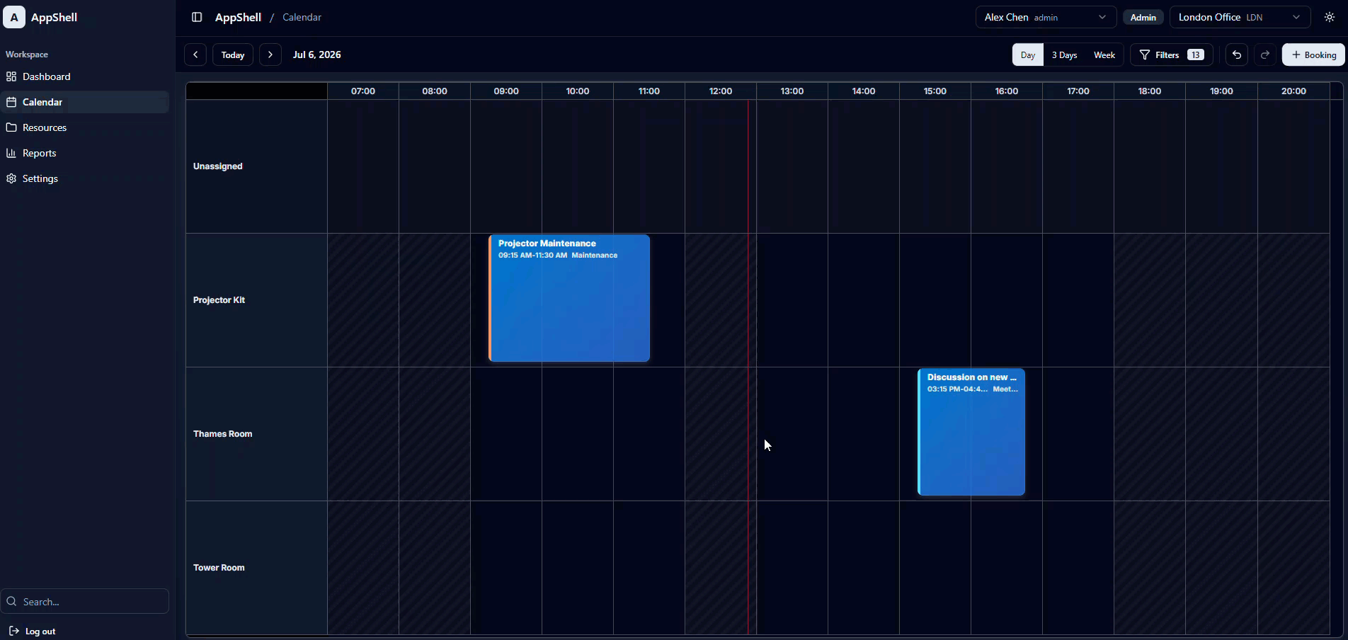The image size is (1348, 640).
Task: Select the Unassigned resource row label
Action: pyautogui.click(x=218, y=166)
